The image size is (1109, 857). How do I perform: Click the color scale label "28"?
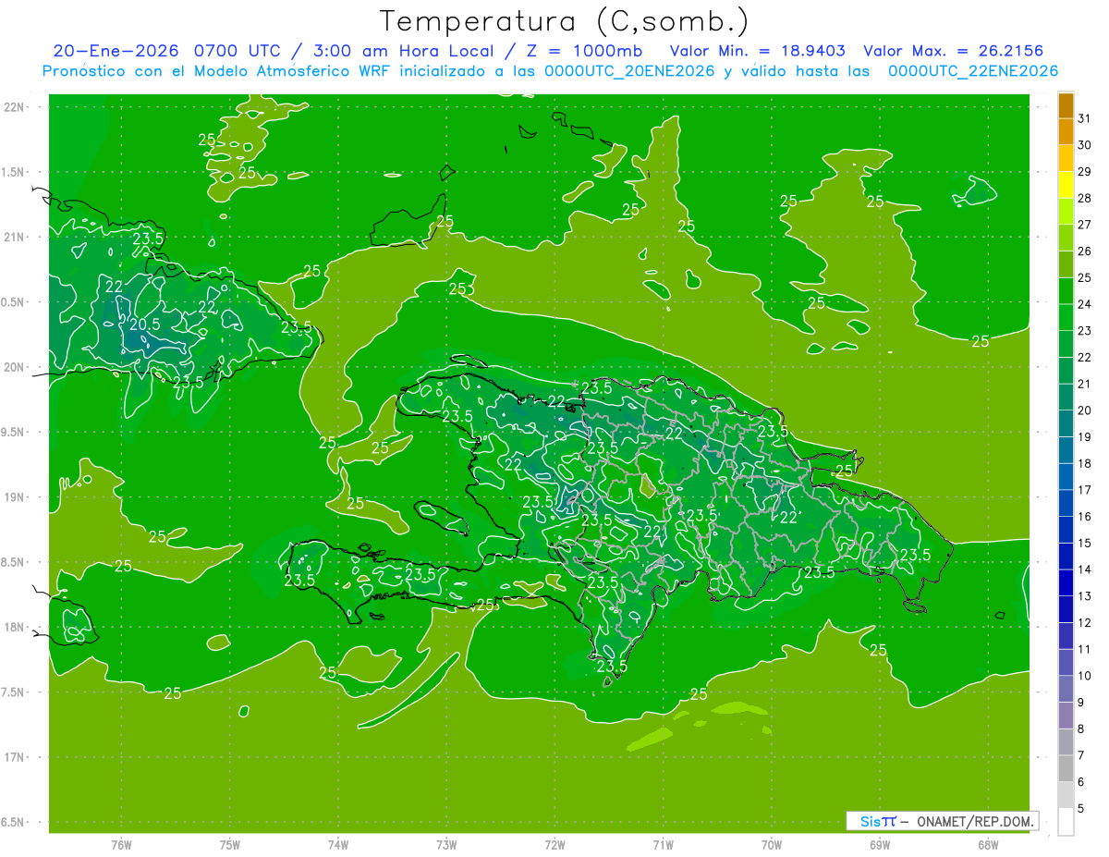(x=1085, y=198)
